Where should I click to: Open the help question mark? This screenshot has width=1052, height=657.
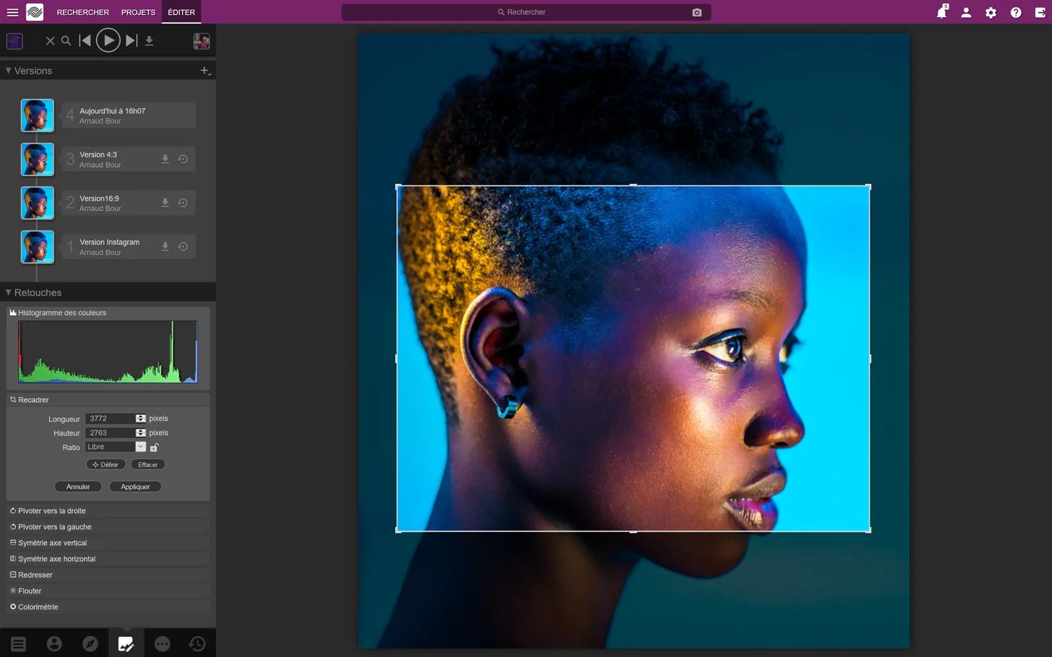point(1016,12)
